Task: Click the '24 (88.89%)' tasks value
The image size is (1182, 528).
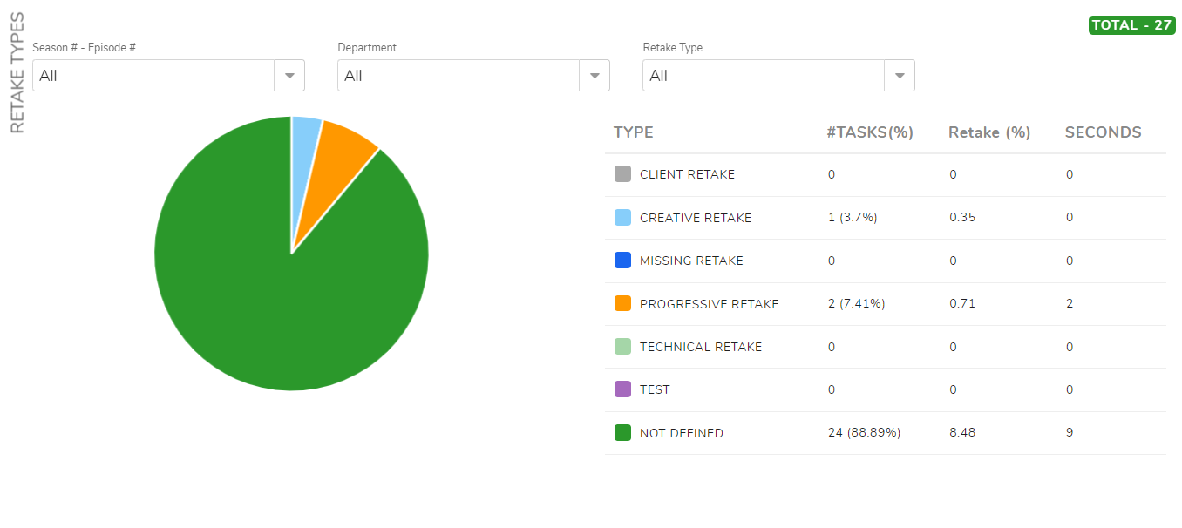Action: pyautogui.click(x=865, y=433)
